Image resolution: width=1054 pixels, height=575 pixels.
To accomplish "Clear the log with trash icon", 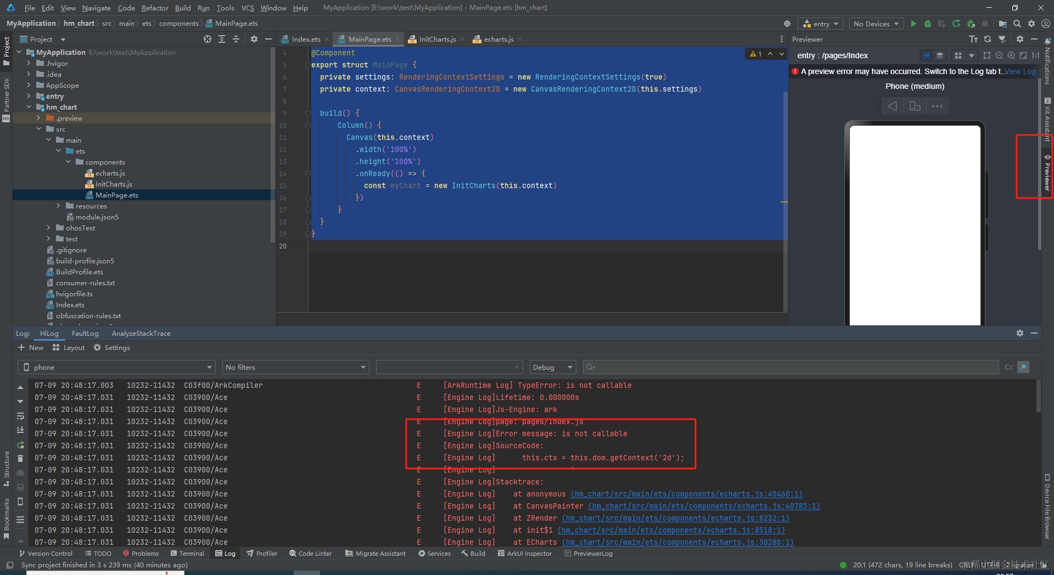I will (20, 458).
